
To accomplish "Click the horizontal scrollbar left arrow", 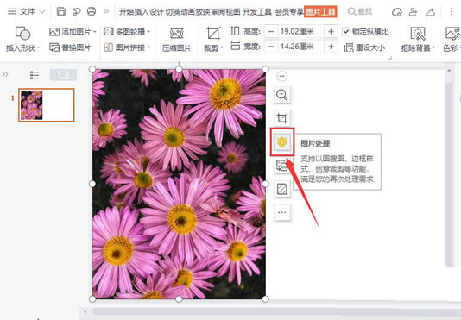I will click(x=85, y=311).
